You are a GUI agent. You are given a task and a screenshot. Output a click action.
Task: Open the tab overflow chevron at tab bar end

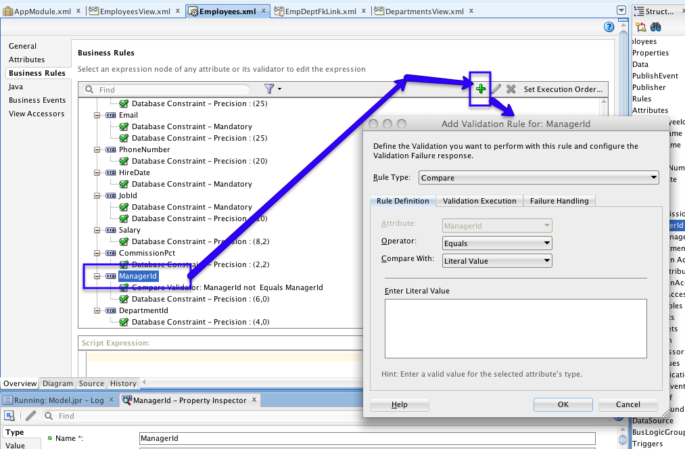[620, 11]
